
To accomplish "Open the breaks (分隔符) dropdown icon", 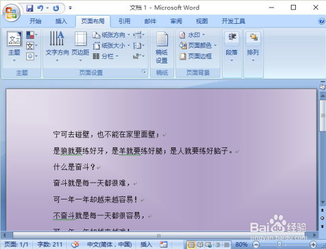I will pos(139,35).
